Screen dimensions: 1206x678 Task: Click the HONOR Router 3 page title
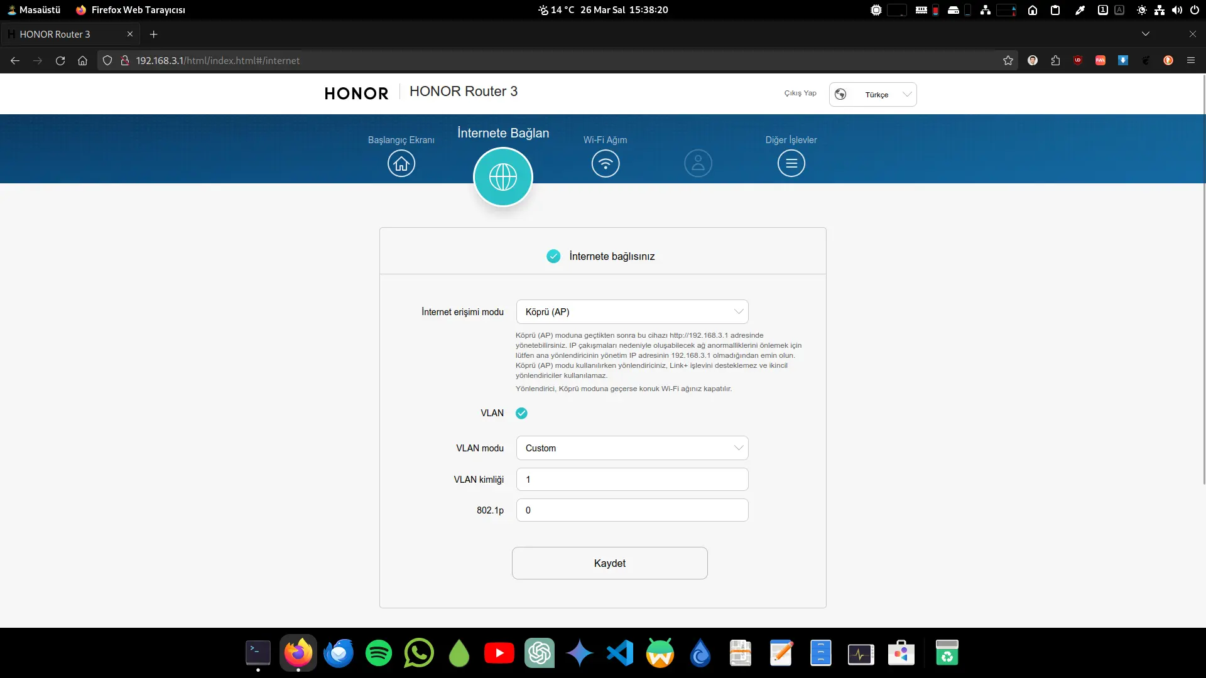coord(464,92)
